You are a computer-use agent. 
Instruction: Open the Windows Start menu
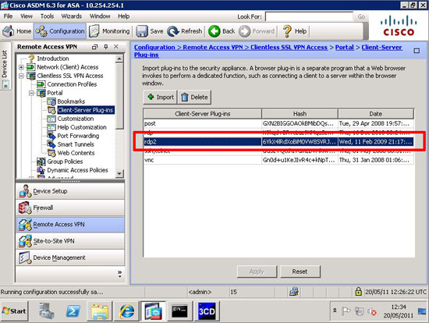[x=14, y=311]
